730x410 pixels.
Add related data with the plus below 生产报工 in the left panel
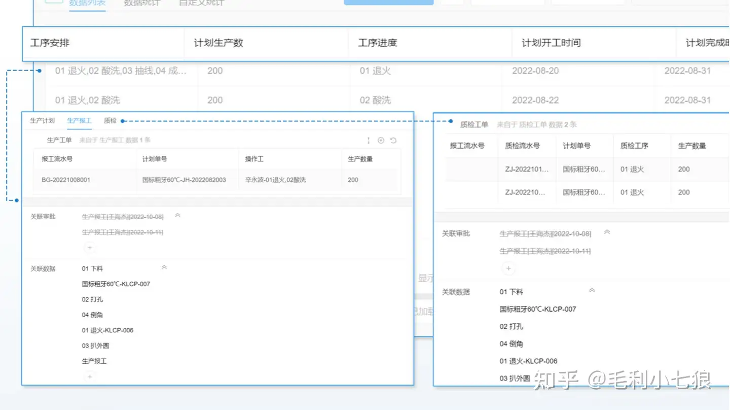tap(90, 377)
